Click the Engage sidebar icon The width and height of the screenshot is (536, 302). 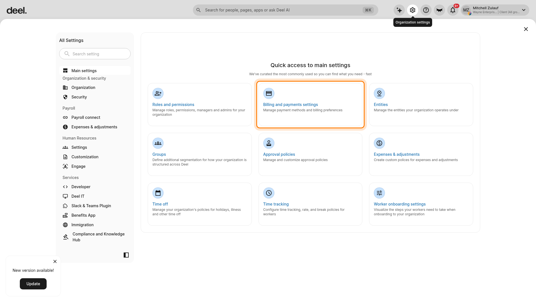[x=65, y=166]
